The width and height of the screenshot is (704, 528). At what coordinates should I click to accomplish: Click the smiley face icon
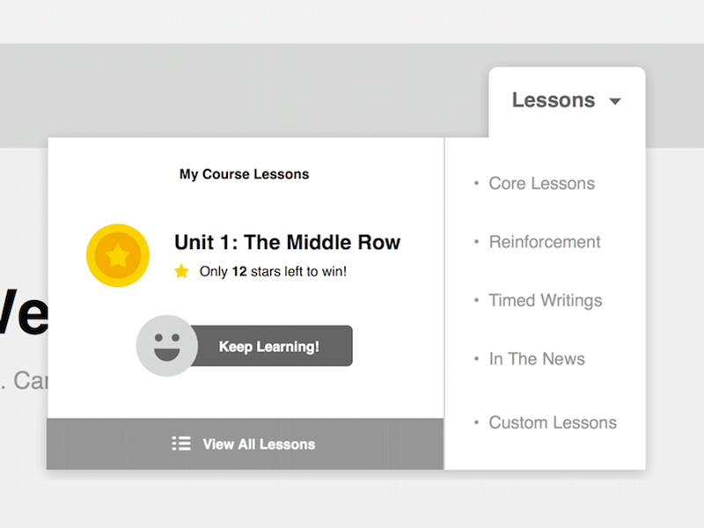[166, 346]
